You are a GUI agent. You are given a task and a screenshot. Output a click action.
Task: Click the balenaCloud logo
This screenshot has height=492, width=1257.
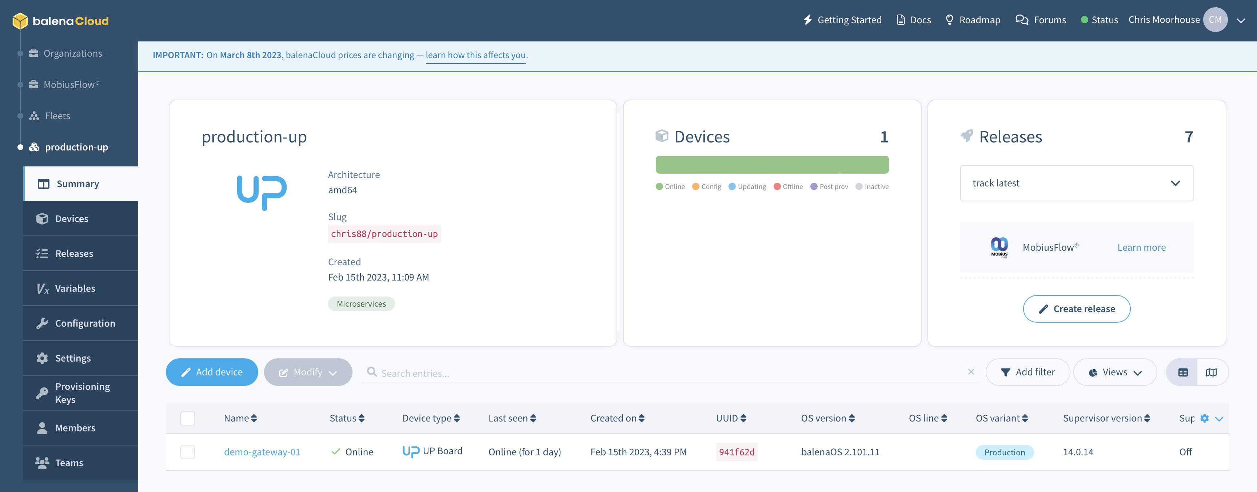60,20
